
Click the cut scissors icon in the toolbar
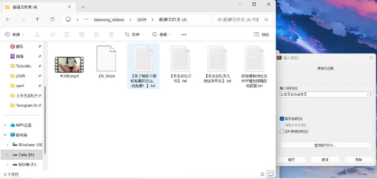point(37,34)
